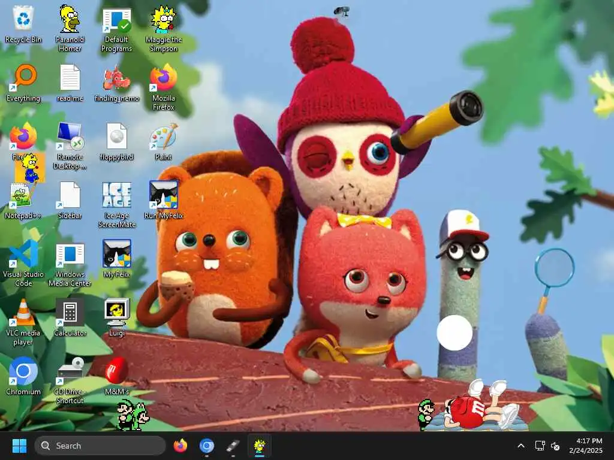Click the Maggie Simpson taskbar app
This screenshot has height=460, width=614.
(x=259, y=446)
